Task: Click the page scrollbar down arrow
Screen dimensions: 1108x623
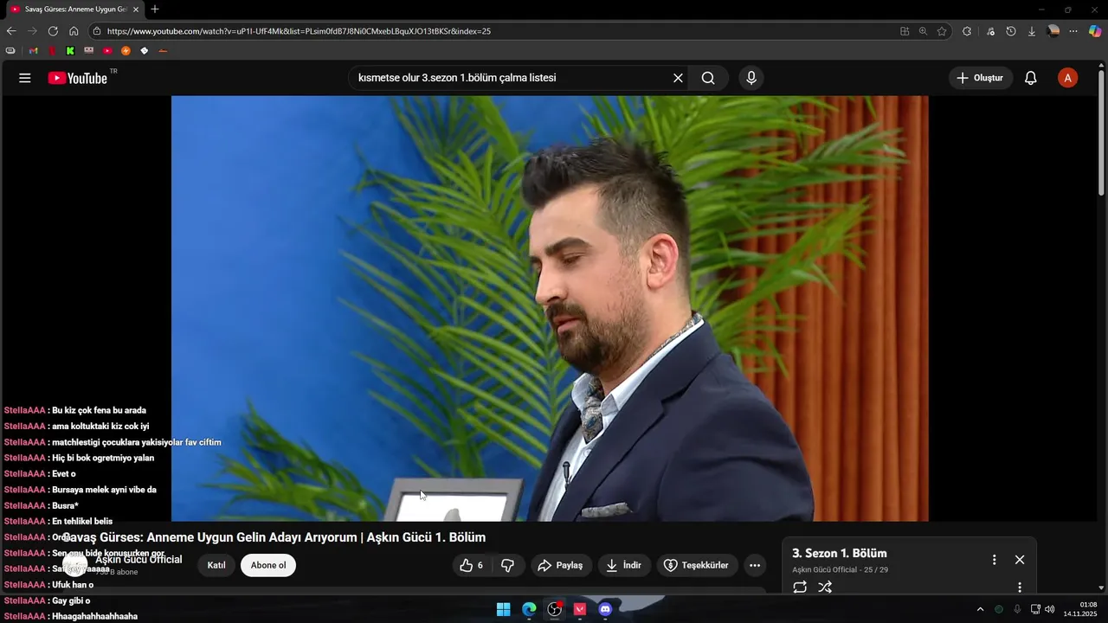Action: tap(1103, 589)
